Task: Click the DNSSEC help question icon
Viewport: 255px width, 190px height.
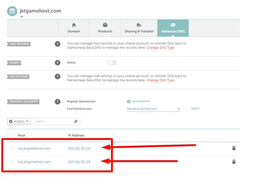Action: 58,63
